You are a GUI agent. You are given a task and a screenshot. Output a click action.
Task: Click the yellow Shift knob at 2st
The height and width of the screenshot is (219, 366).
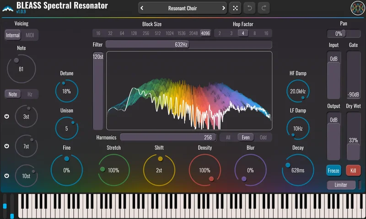pos(159,170)
